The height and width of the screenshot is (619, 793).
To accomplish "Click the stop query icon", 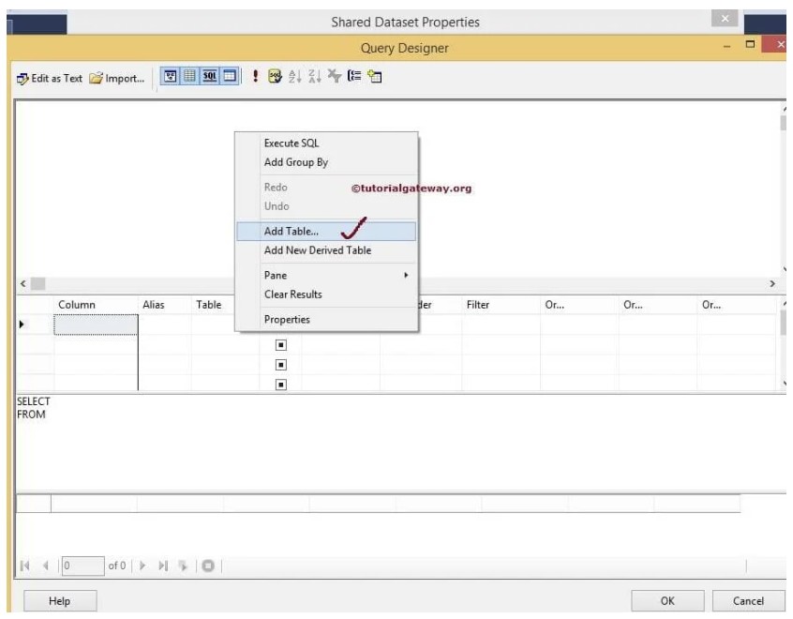I will [208, 566].
